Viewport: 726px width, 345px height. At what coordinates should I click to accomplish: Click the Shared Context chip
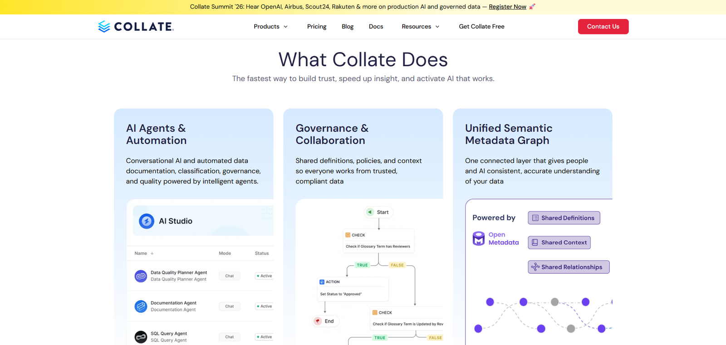(x=559, y=243)
